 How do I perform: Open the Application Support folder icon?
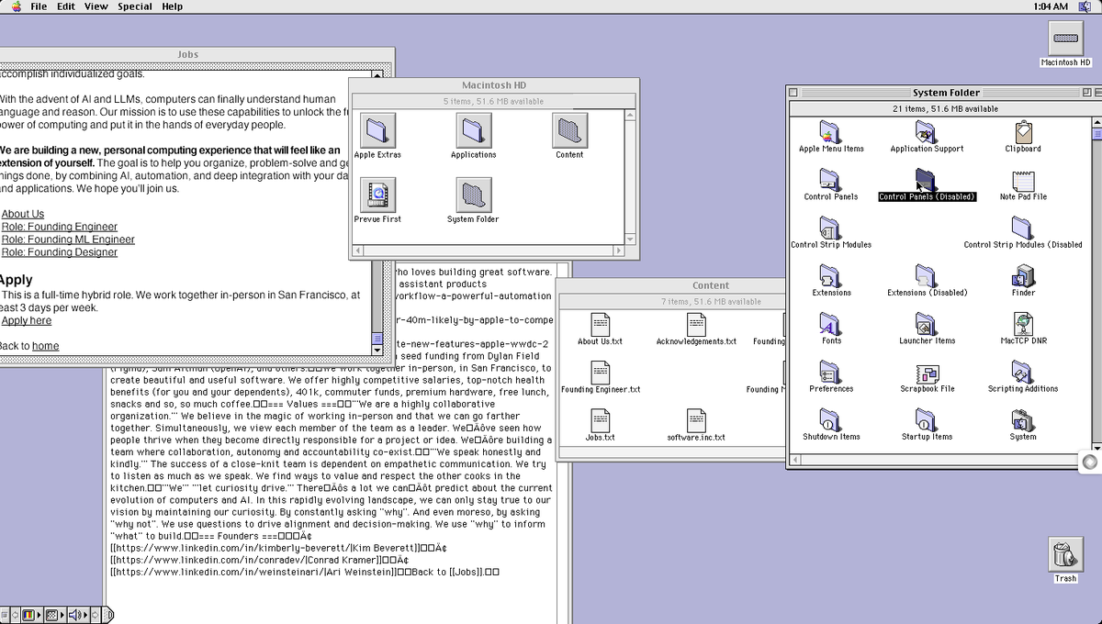[927, 131]
